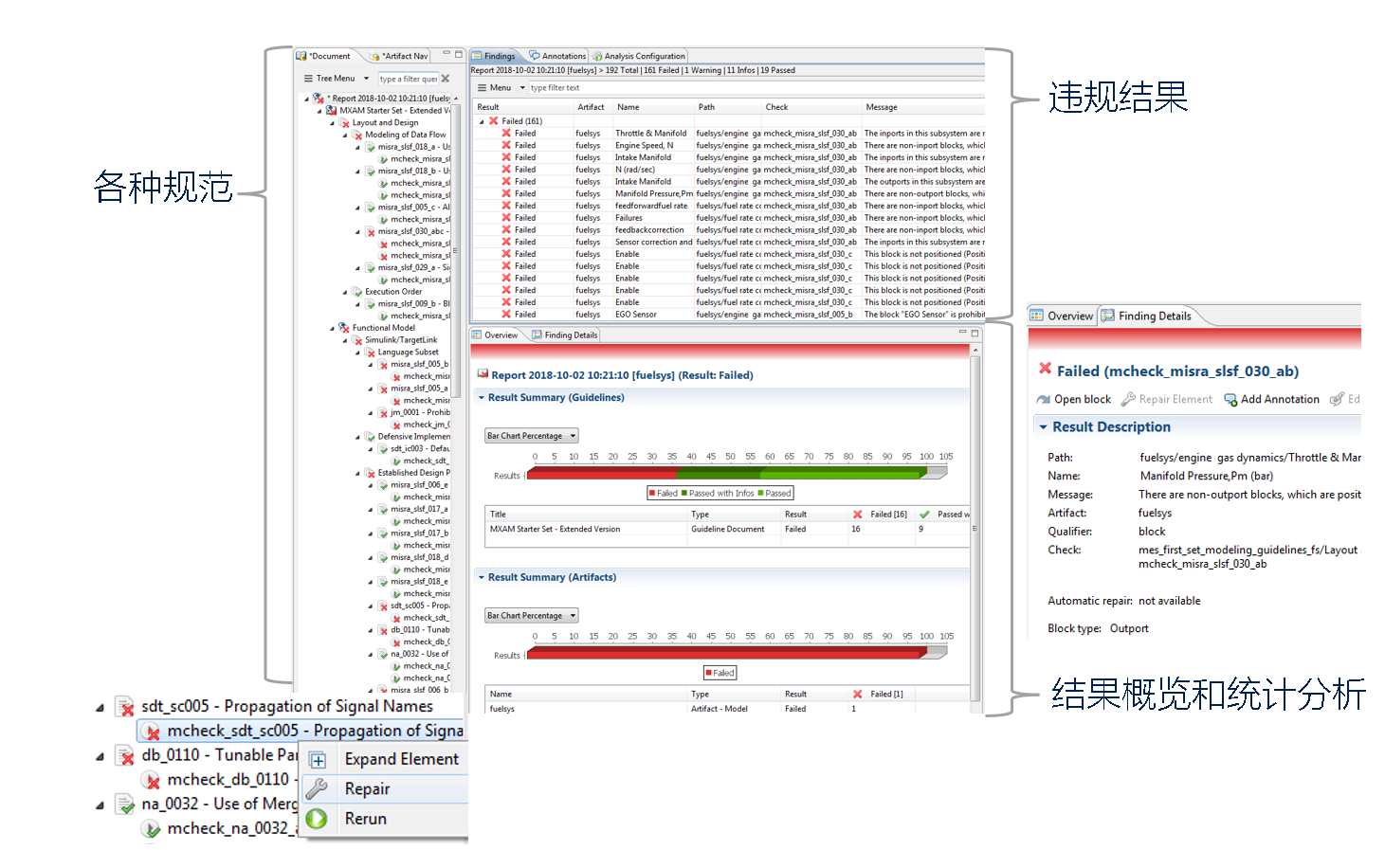Screen dimensions: 1385x850
Task: Click failed icon of db_0110 enlarged item
Action: (125, 756)
